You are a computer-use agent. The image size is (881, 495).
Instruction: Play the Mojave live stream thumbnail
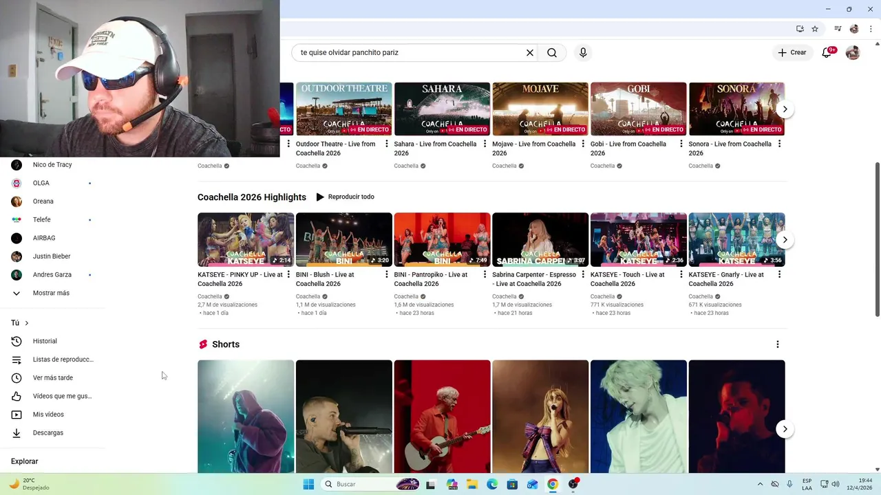coord(540,109)
